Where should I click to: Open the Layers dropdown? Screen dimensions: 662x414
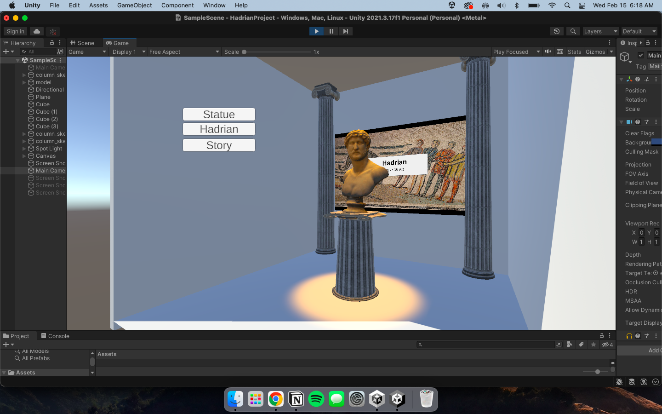[600, 31]
